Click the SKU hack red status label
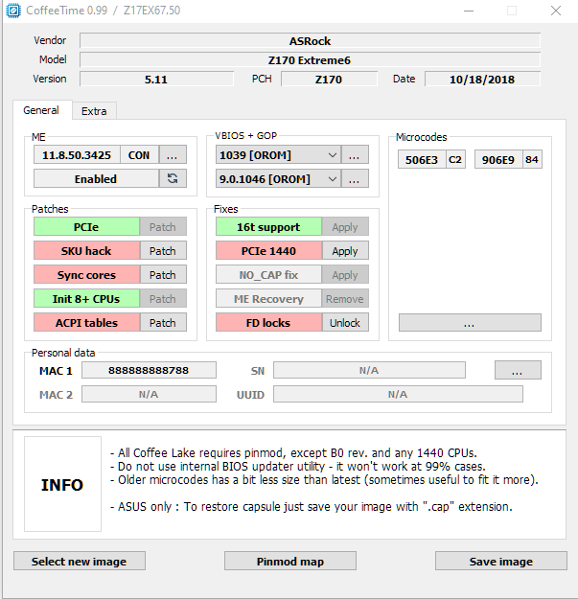Screen dimensions: 578x599 coord(86,251)
